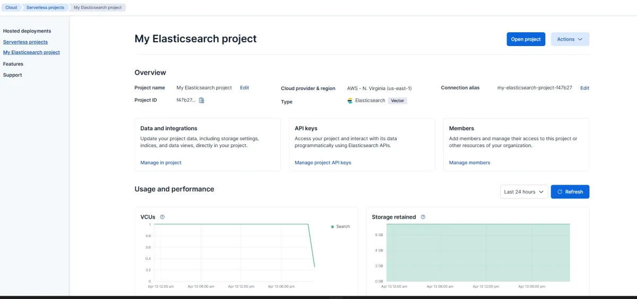Click the Elasticsearch type value text

click(x=370, y=101)
